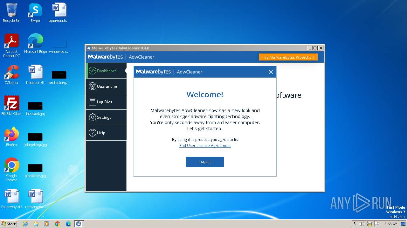
Task: Launch Chrome from the taskbar
Action: point(58,224)
